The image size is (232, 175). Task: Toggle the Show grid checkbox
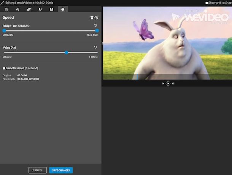207,3
